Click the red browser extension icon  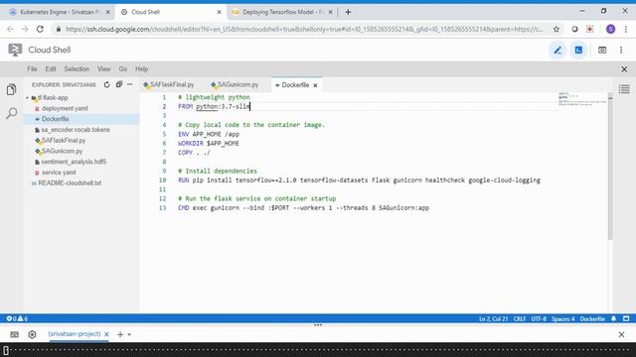click(x=589, y=29)
